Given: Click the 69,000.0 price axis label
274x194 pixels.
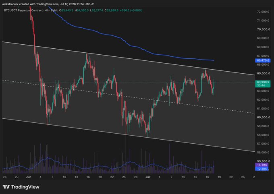Looking at the screenshot, I should click(x=263, y=38).
